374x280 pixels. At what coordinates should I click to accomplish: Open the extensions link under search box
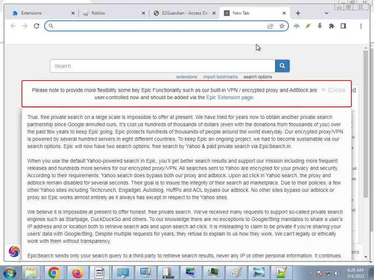tap(187, 77)
